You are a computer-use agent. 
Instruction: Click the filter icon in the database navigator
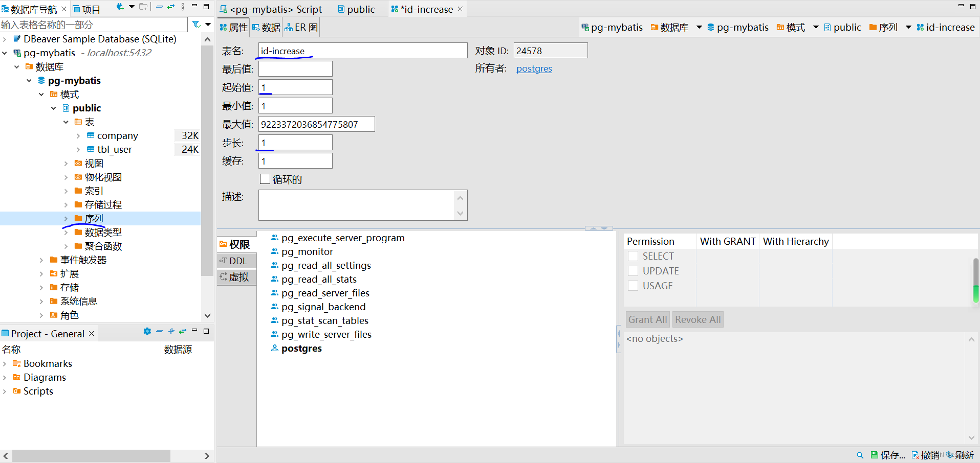[x=195, y=24]
